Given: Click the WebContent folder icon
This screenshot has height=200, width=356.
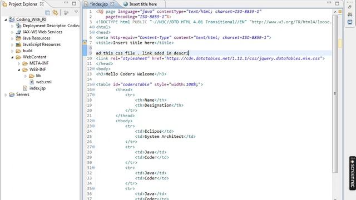Looking at the screenshot, I should tap(18, 57).
